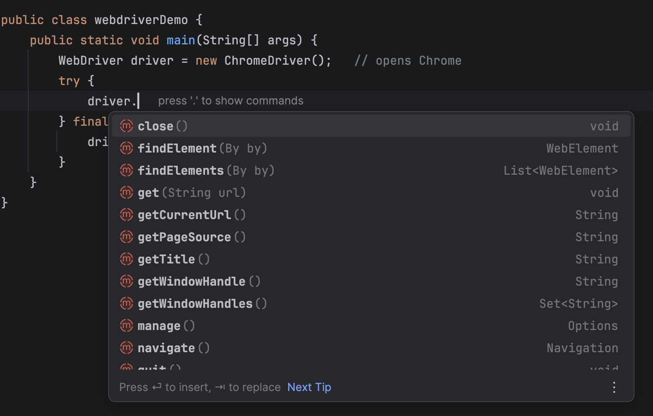
Task: Select getPageSource() from the popup
Action: tap(371, 237)
